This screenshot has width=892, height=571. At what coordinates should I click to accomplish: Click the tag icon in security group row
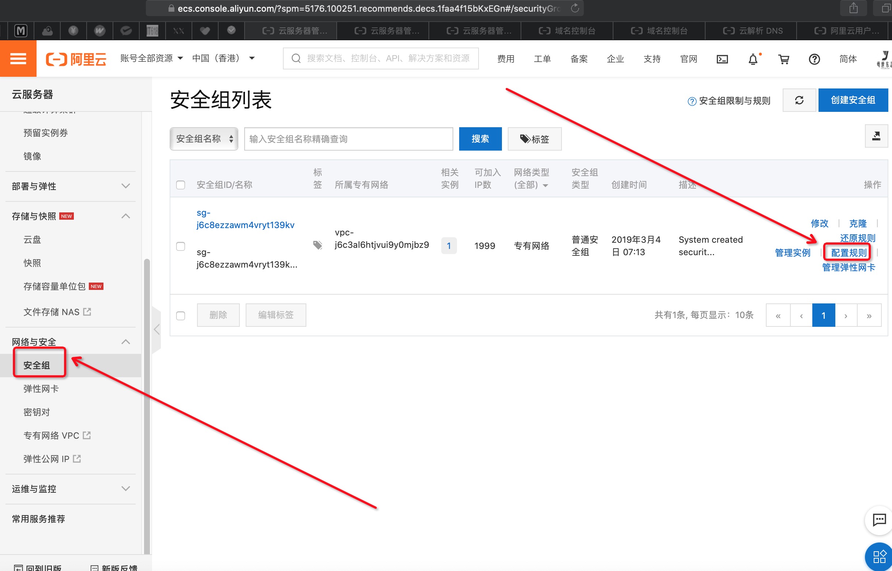(317, 245)
